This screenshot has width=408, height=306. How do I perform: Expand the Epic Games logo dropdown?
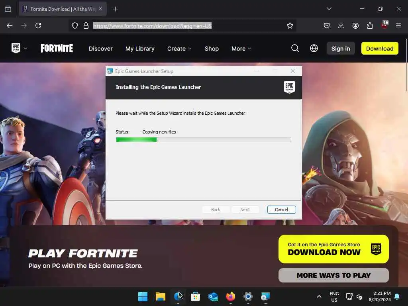pyautogui.click(x=25, y=48)
